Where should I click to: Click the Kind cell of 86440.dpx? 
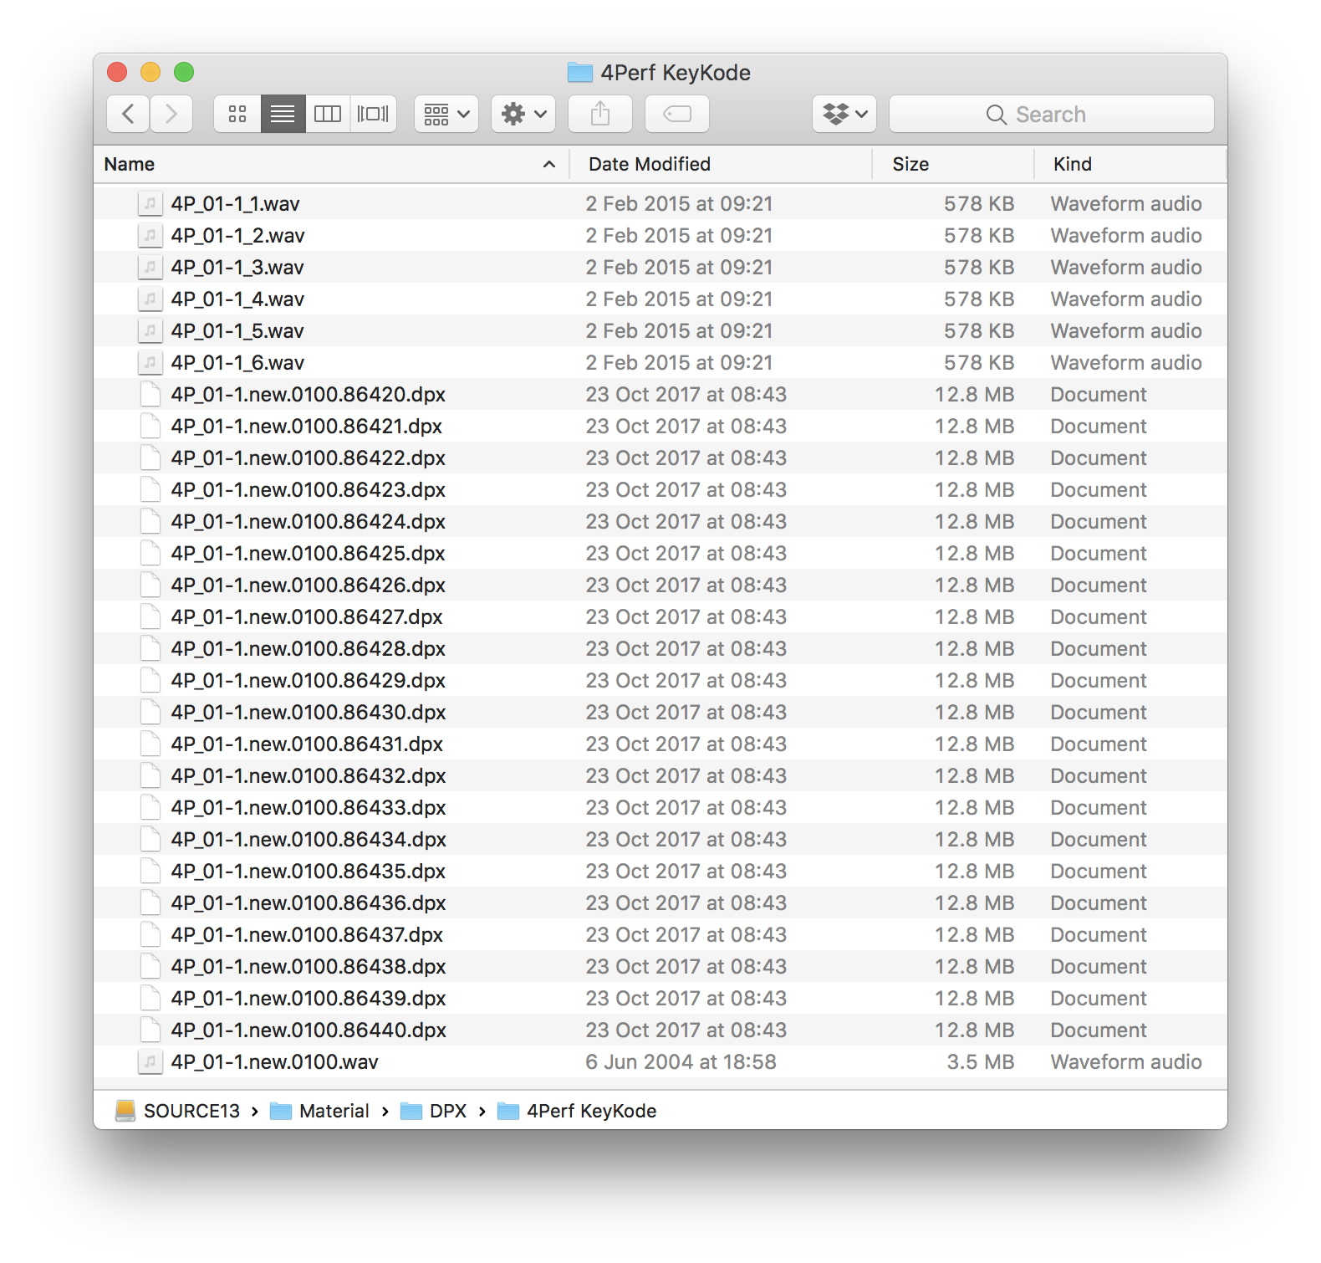click(x=1099, y=1030)
